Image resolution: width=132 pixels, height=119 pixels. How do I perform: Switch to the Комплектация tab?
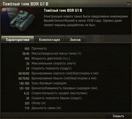[50, 40]
